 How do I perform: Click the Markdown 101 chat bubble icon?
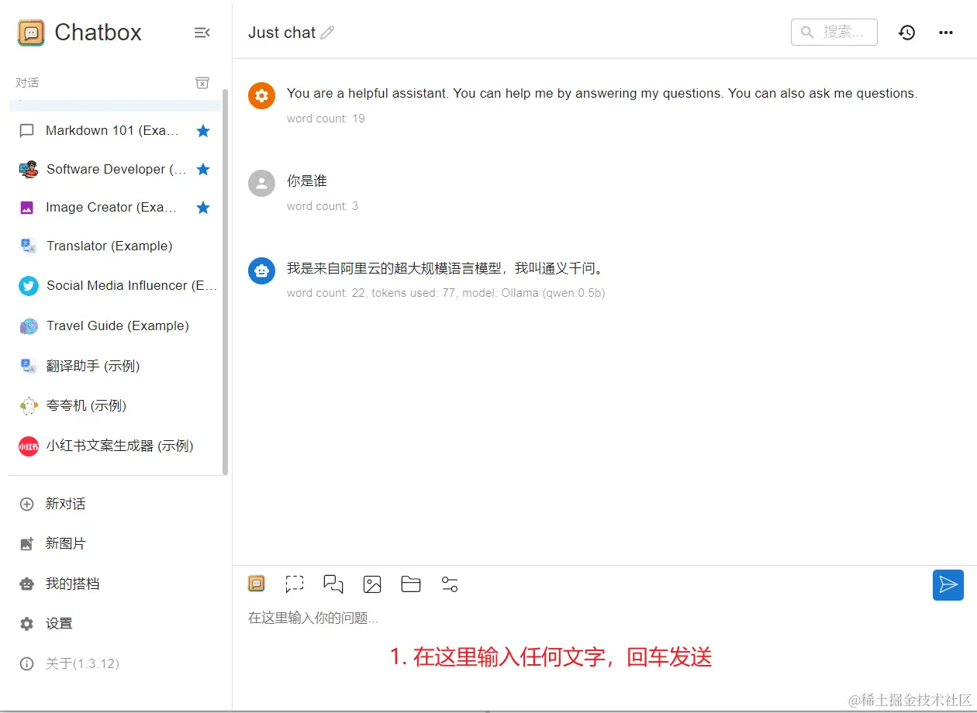(27, 131)
